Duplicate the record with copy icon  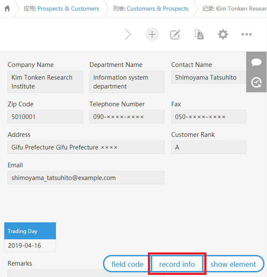(199, 34)
